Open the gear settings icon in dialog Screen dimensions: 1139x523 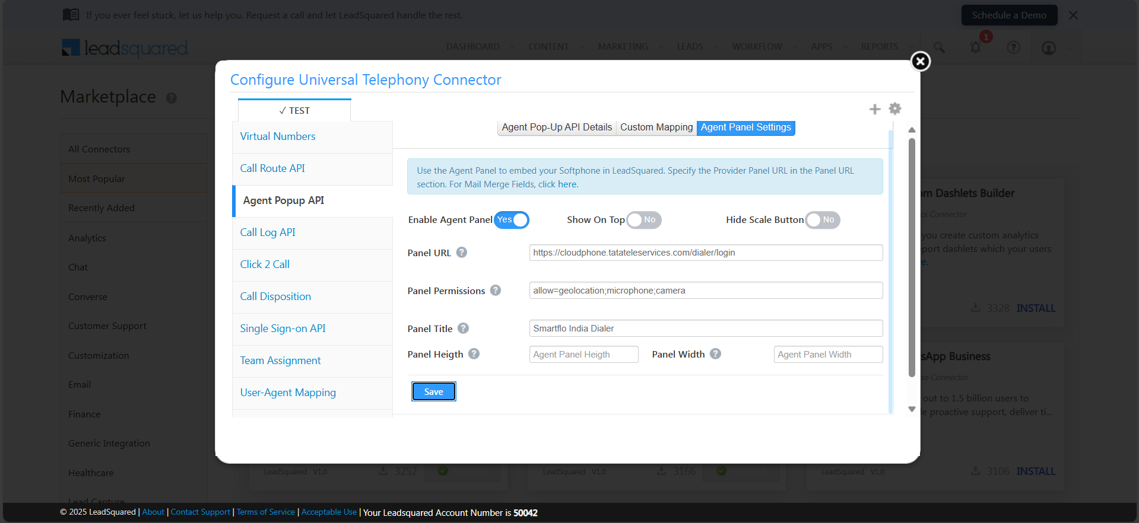(x=895, y=109)
